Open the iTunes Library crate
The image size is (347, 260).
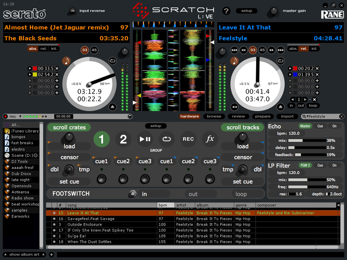point(22,131)
